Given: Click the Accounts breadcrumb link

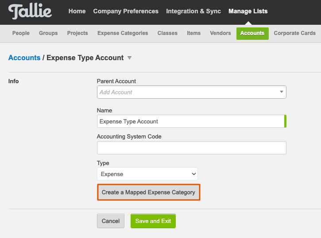Looking at the screenshot, I should pos(24,58).
